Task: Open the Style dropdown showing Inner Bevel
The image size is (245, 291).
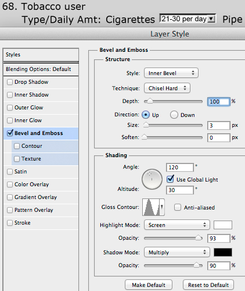Action: pyautogui.click(x=171, y=73)
